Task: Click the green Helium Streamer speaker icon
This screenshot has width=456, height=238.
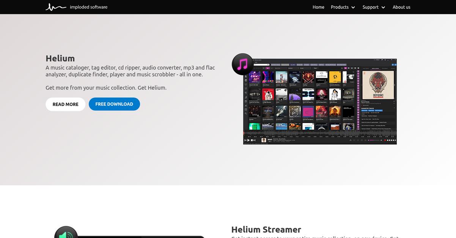Action: pos(66,232)
